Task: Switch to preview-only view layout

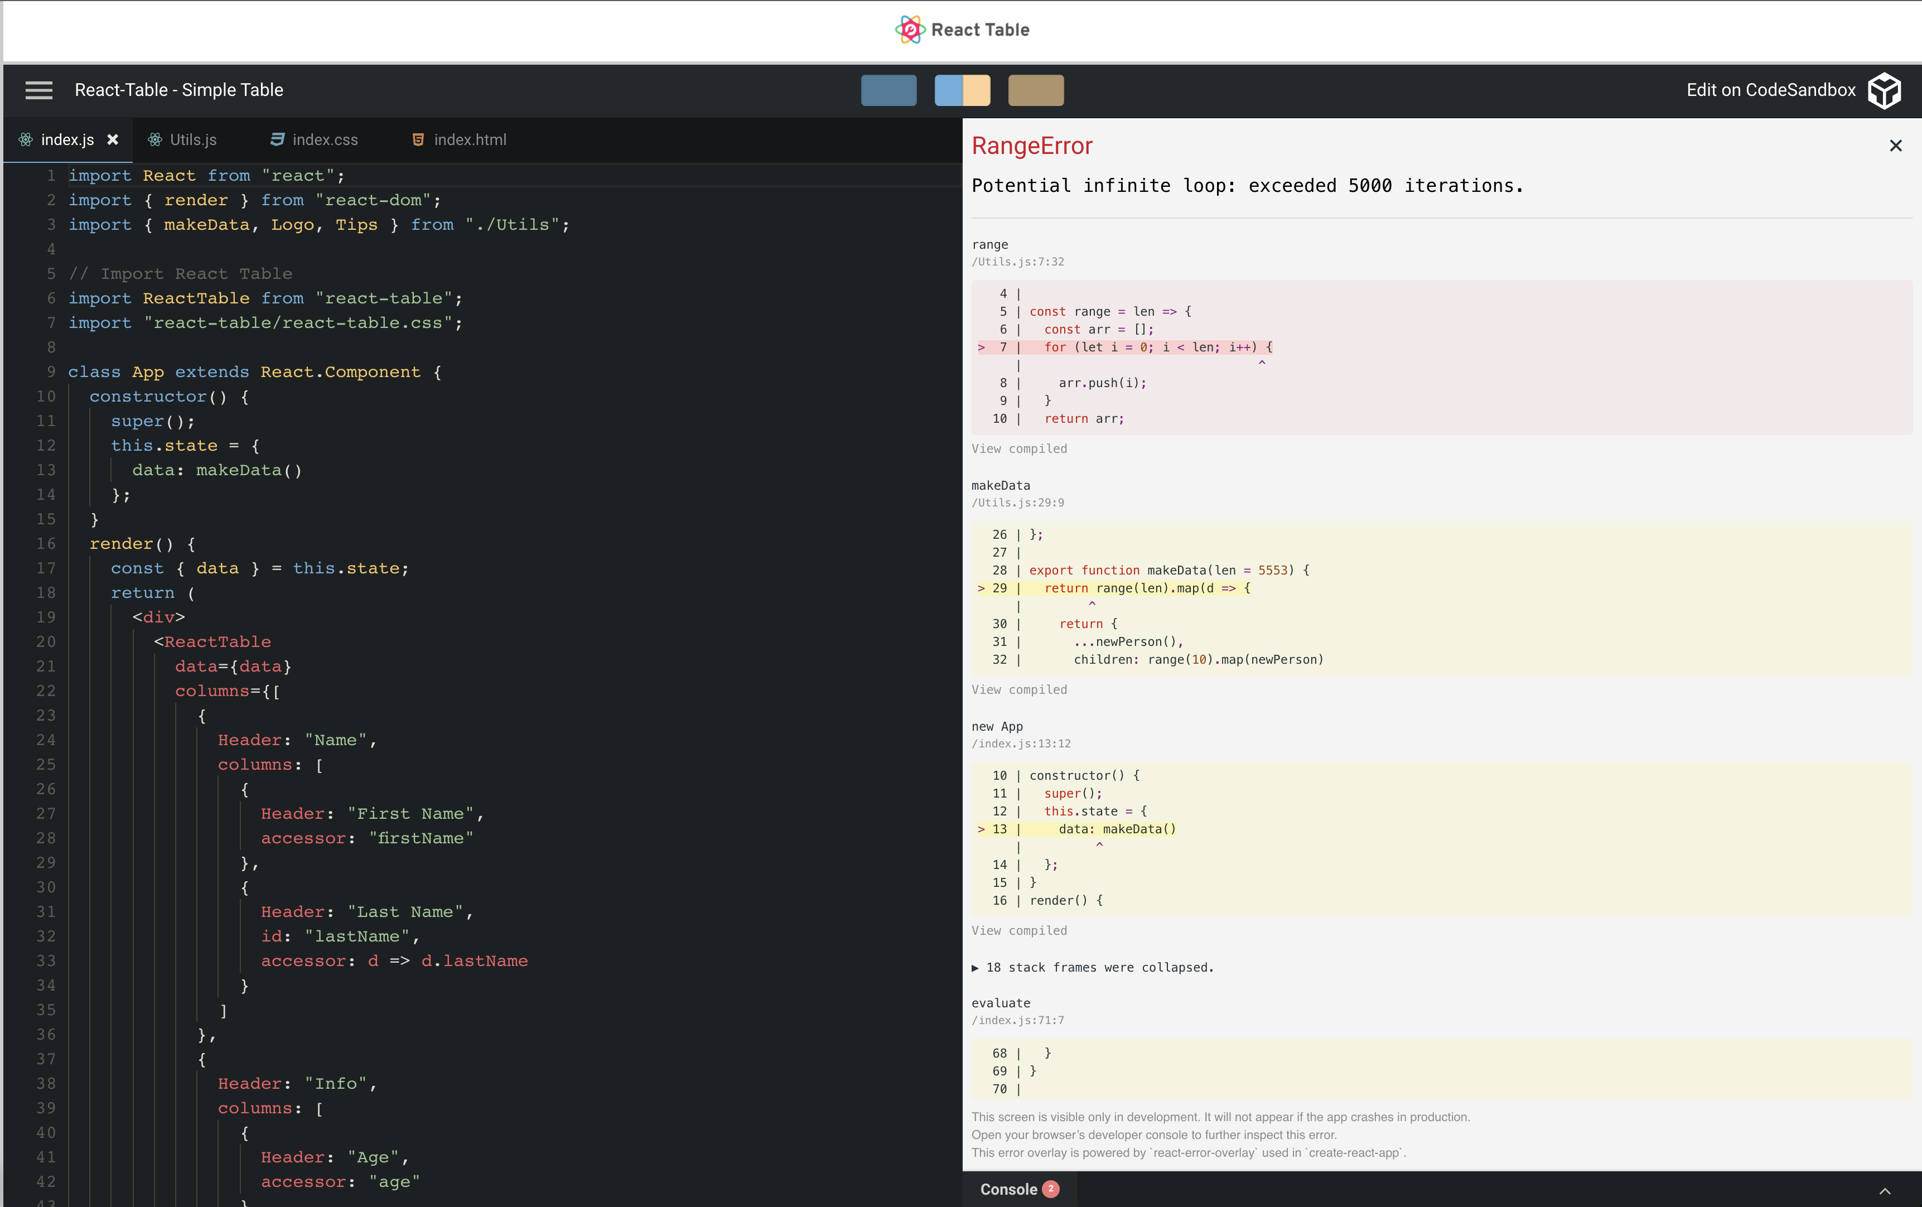Action: [x=1036, y=90]
